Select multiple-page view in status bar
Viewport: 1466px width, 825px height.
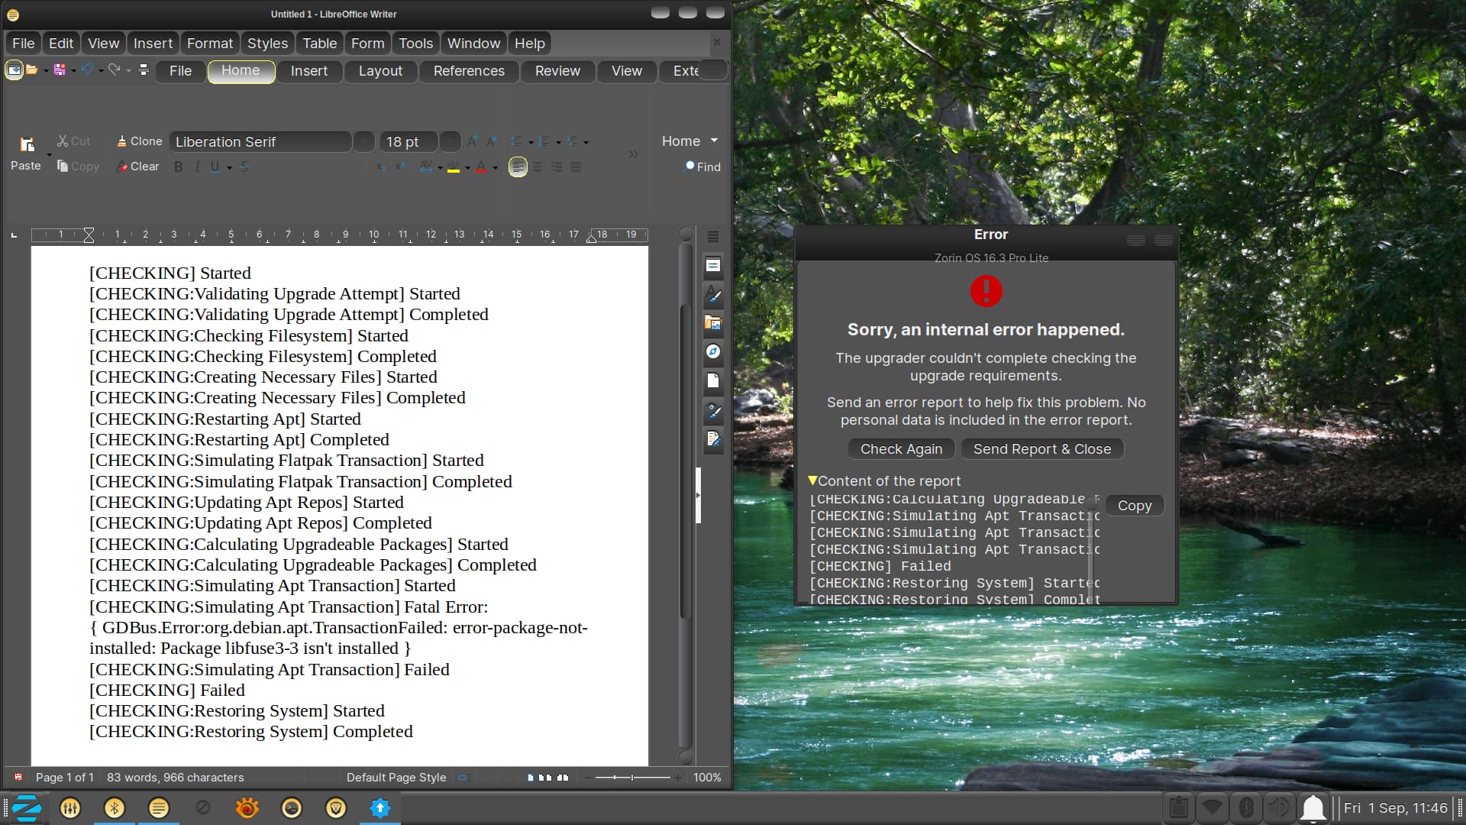coord(545,778)
